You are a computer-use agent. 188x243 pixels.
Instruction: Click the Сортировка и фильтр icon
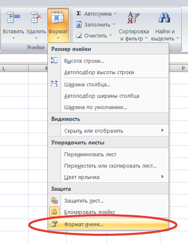(133, 17)
